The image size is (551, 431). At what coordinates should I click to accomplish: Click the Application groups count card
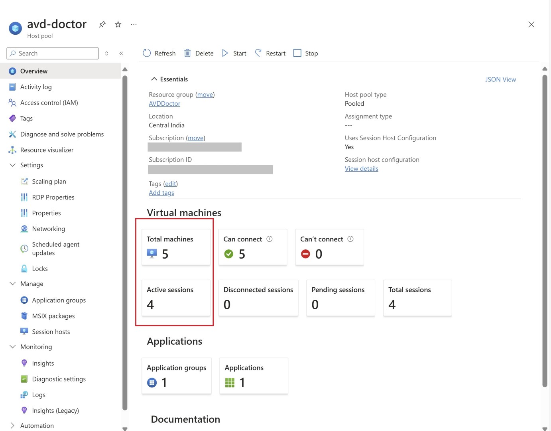176,376
